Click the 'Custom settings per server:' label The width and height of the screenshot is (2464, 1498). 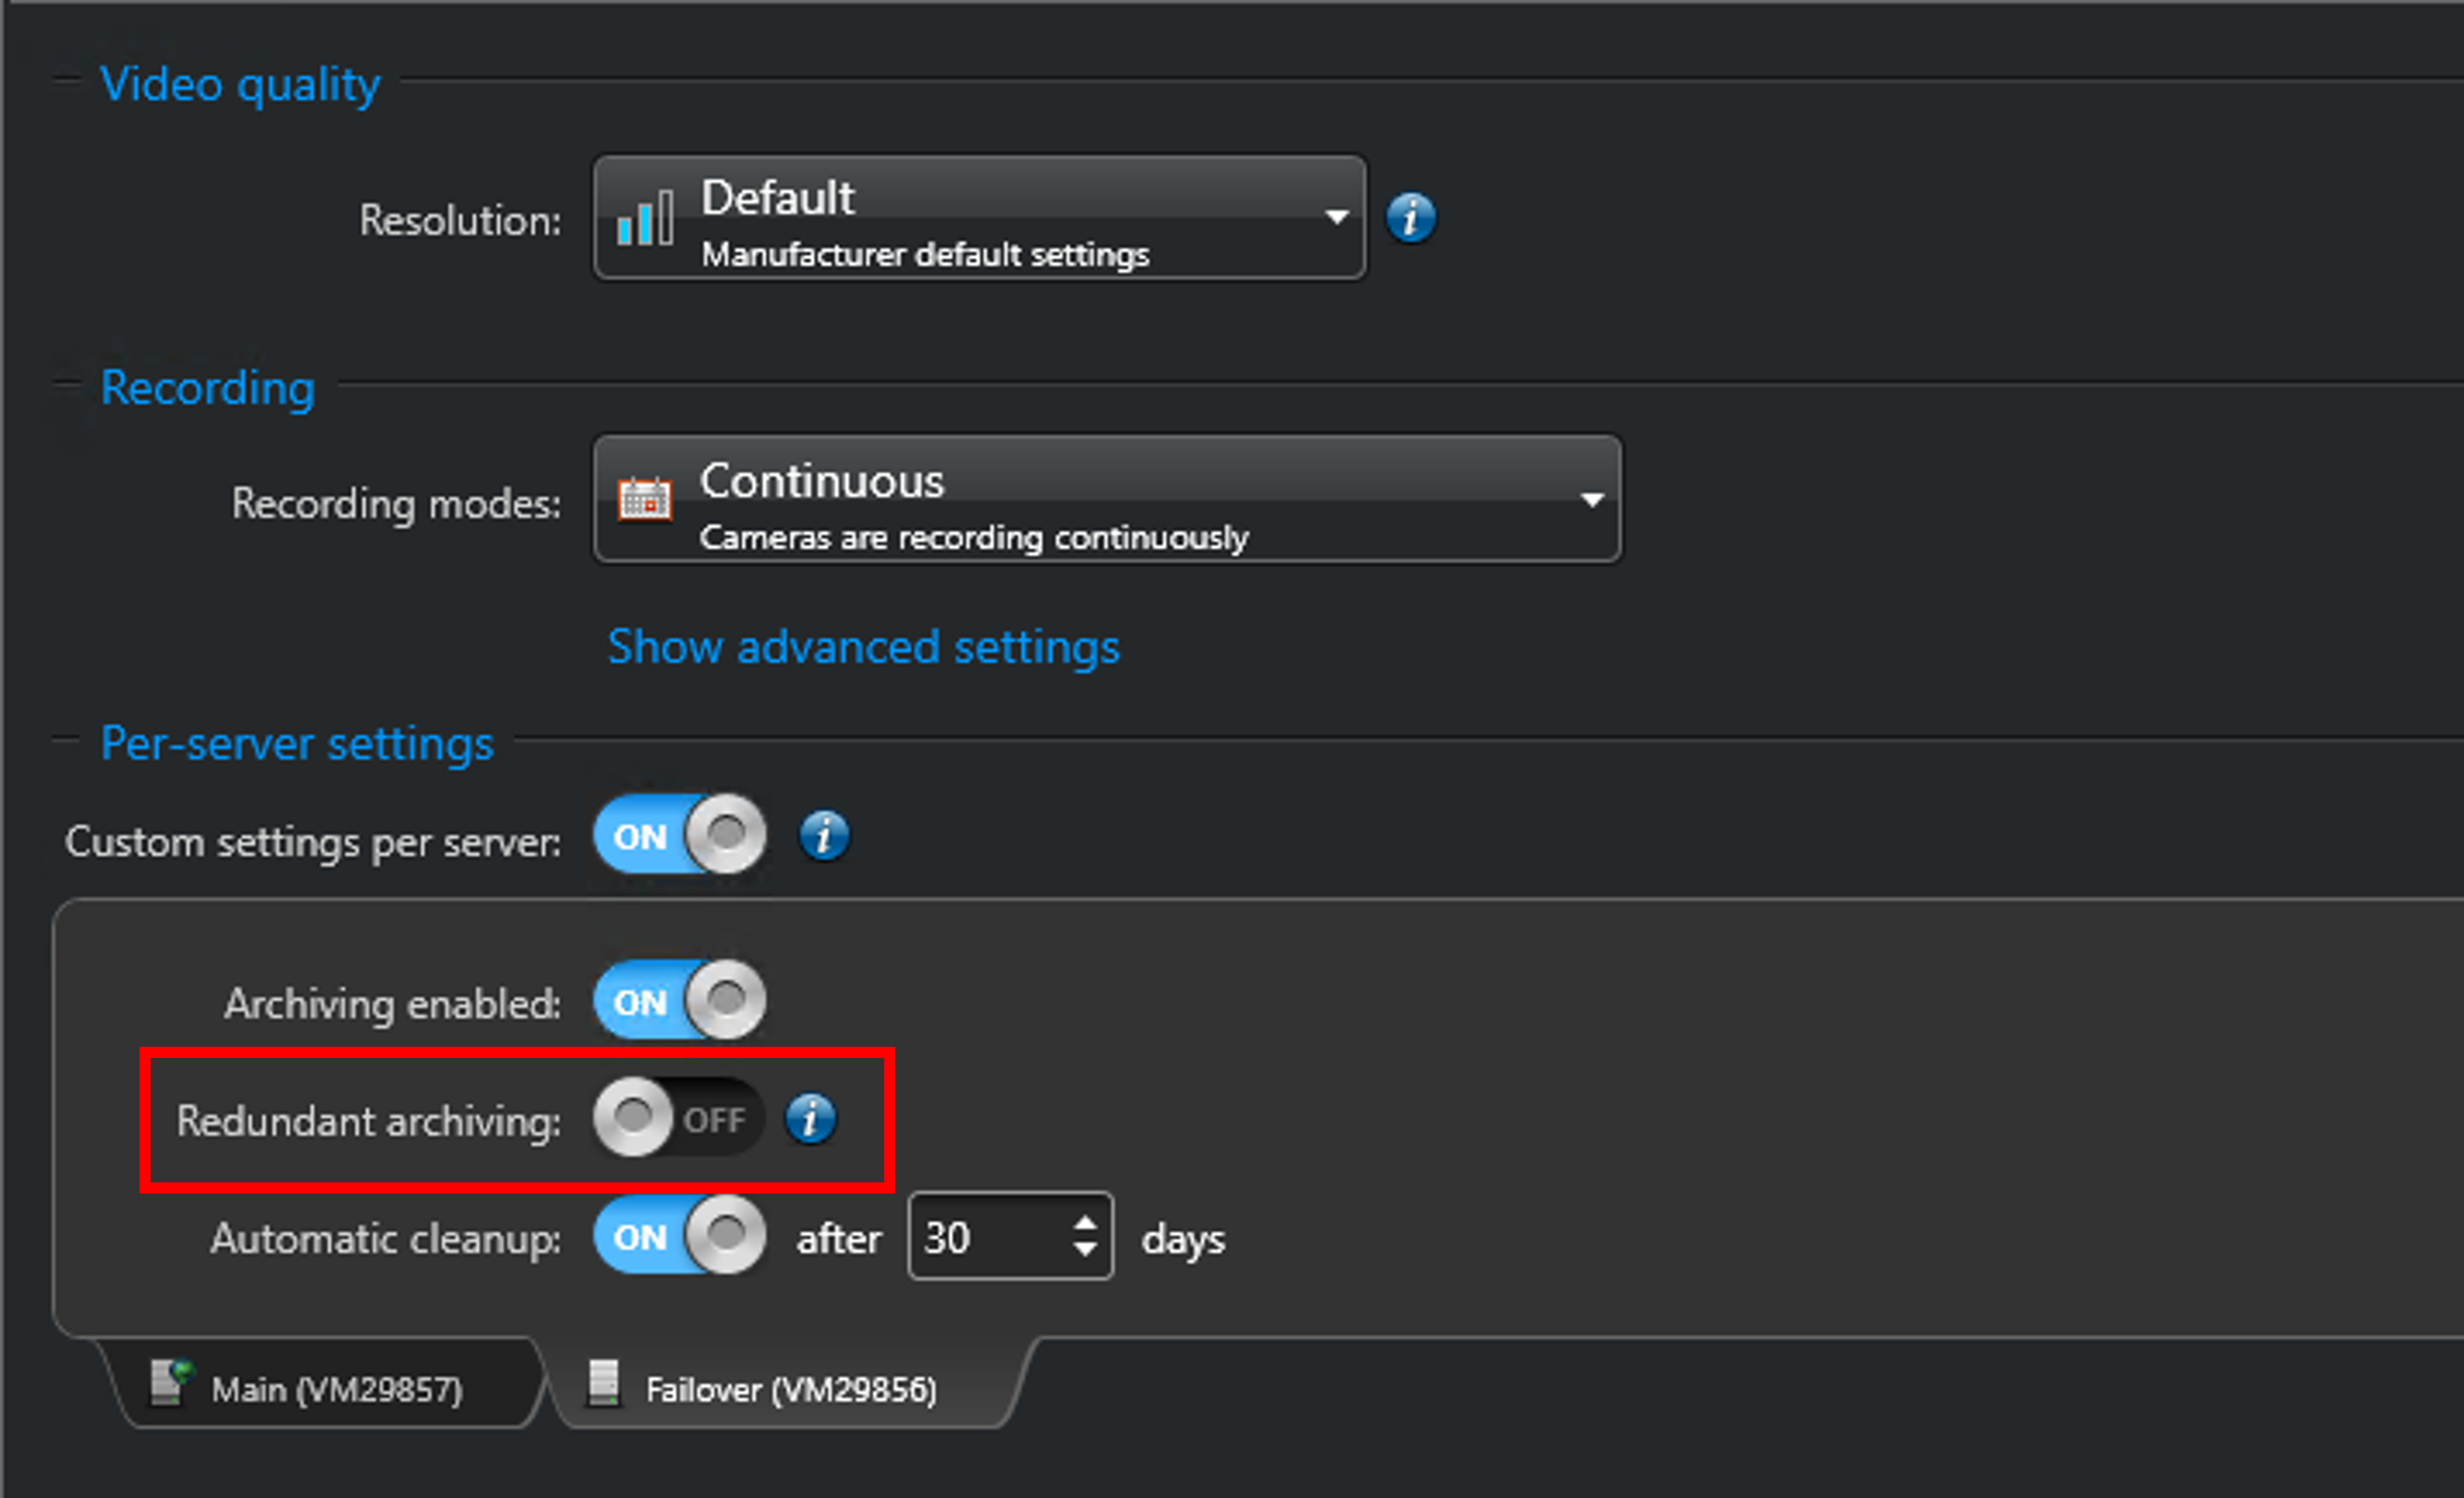tap(313, 842)
